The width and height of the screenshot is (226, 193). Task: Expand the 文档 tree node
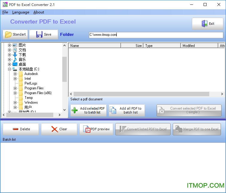[9, 50]
